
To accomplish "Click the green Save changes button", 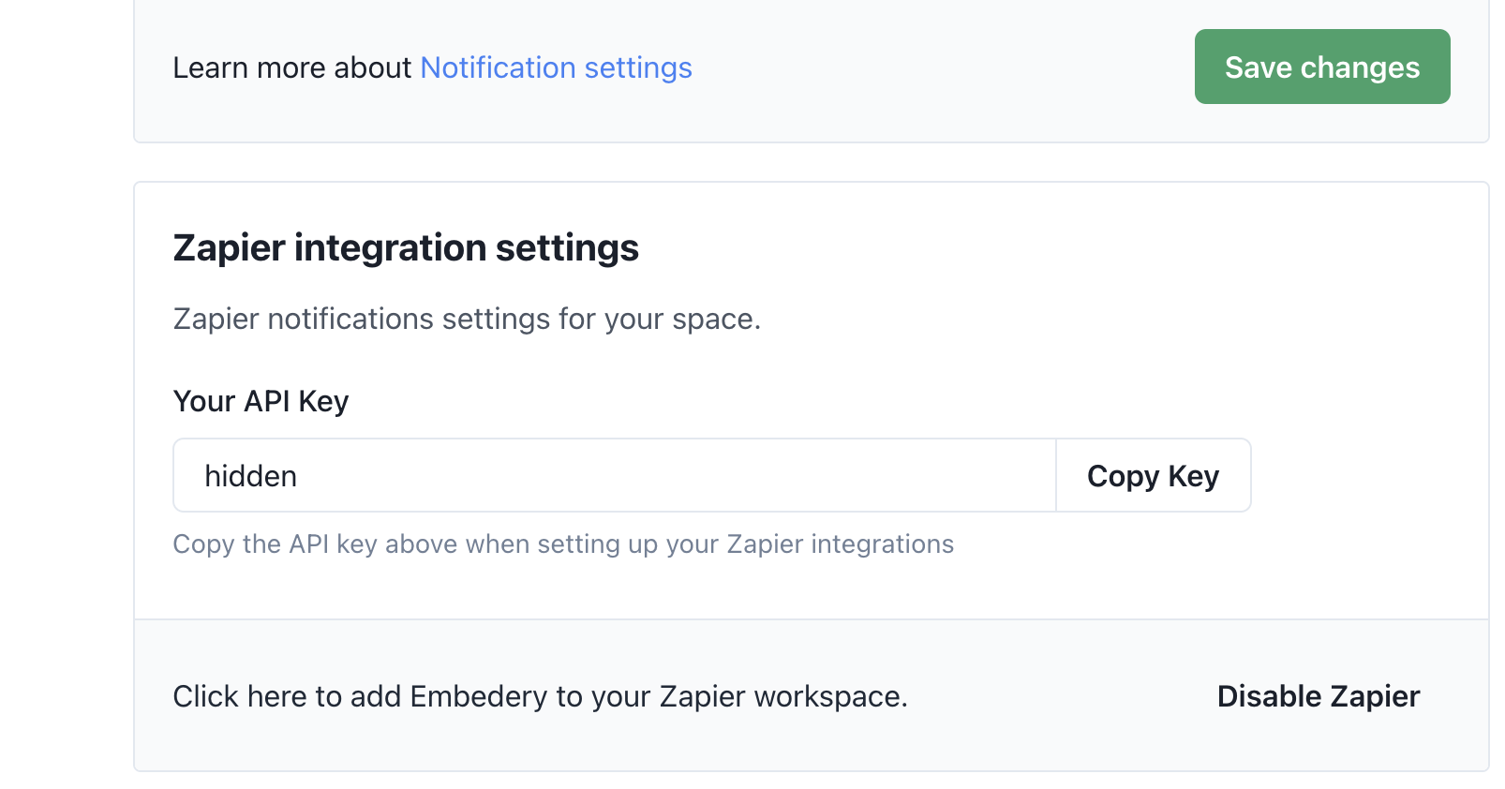I will pyautogui.click(x=1322, y=67).
